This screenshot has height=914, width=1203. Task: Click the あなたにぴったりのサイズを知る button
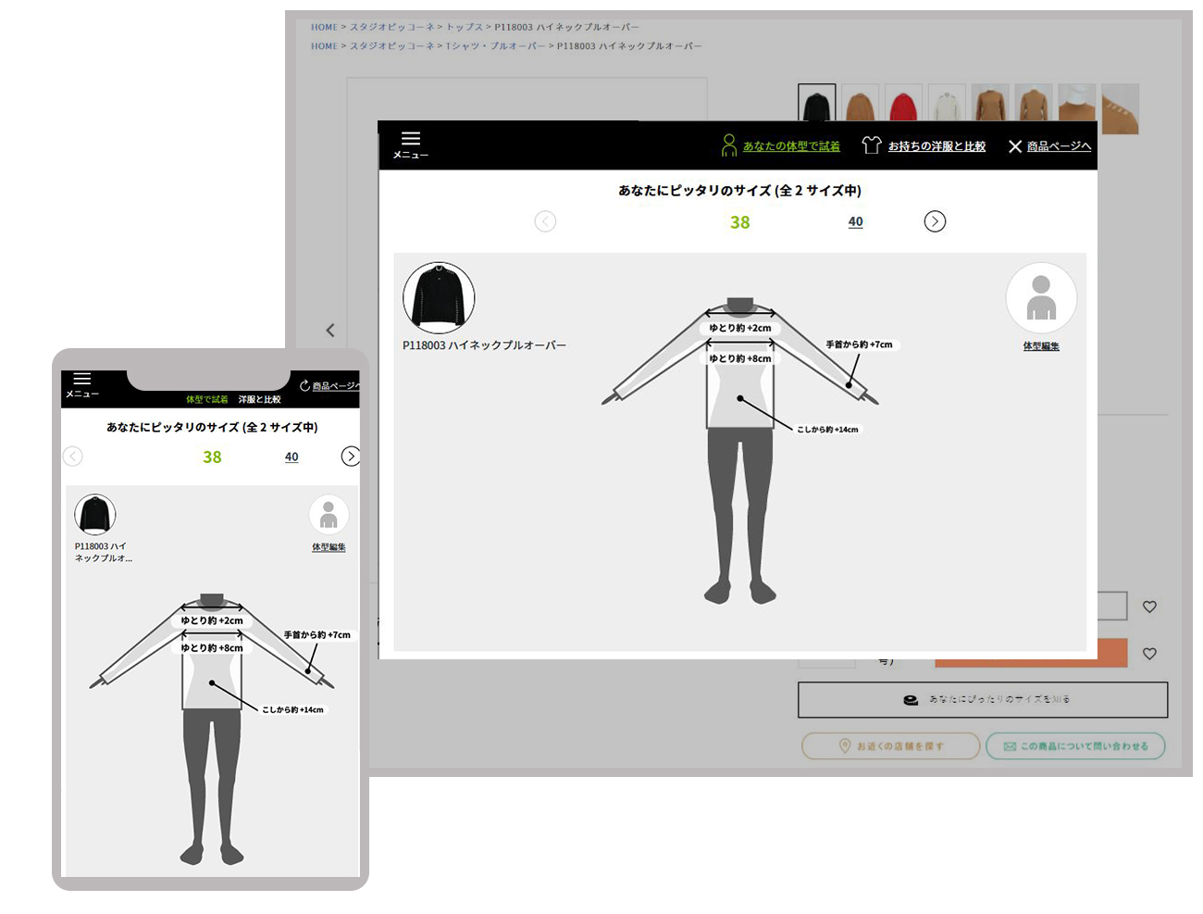(x=982, y=700)
